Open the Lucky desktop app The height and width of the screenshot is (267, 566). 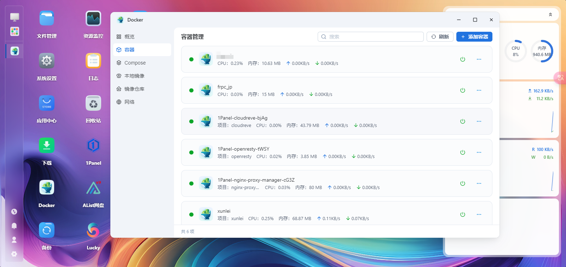coord(93,230)
